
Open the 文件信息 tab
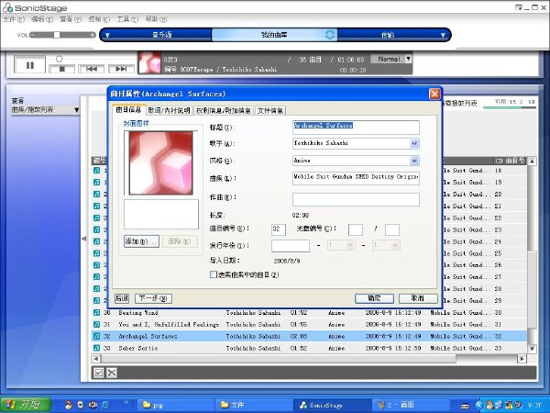[x=270, y=110]
